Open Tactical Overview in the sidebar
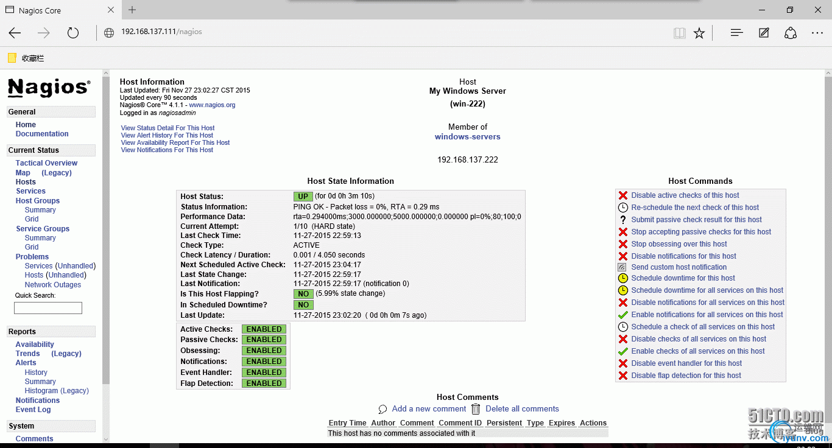 [46, 163]
